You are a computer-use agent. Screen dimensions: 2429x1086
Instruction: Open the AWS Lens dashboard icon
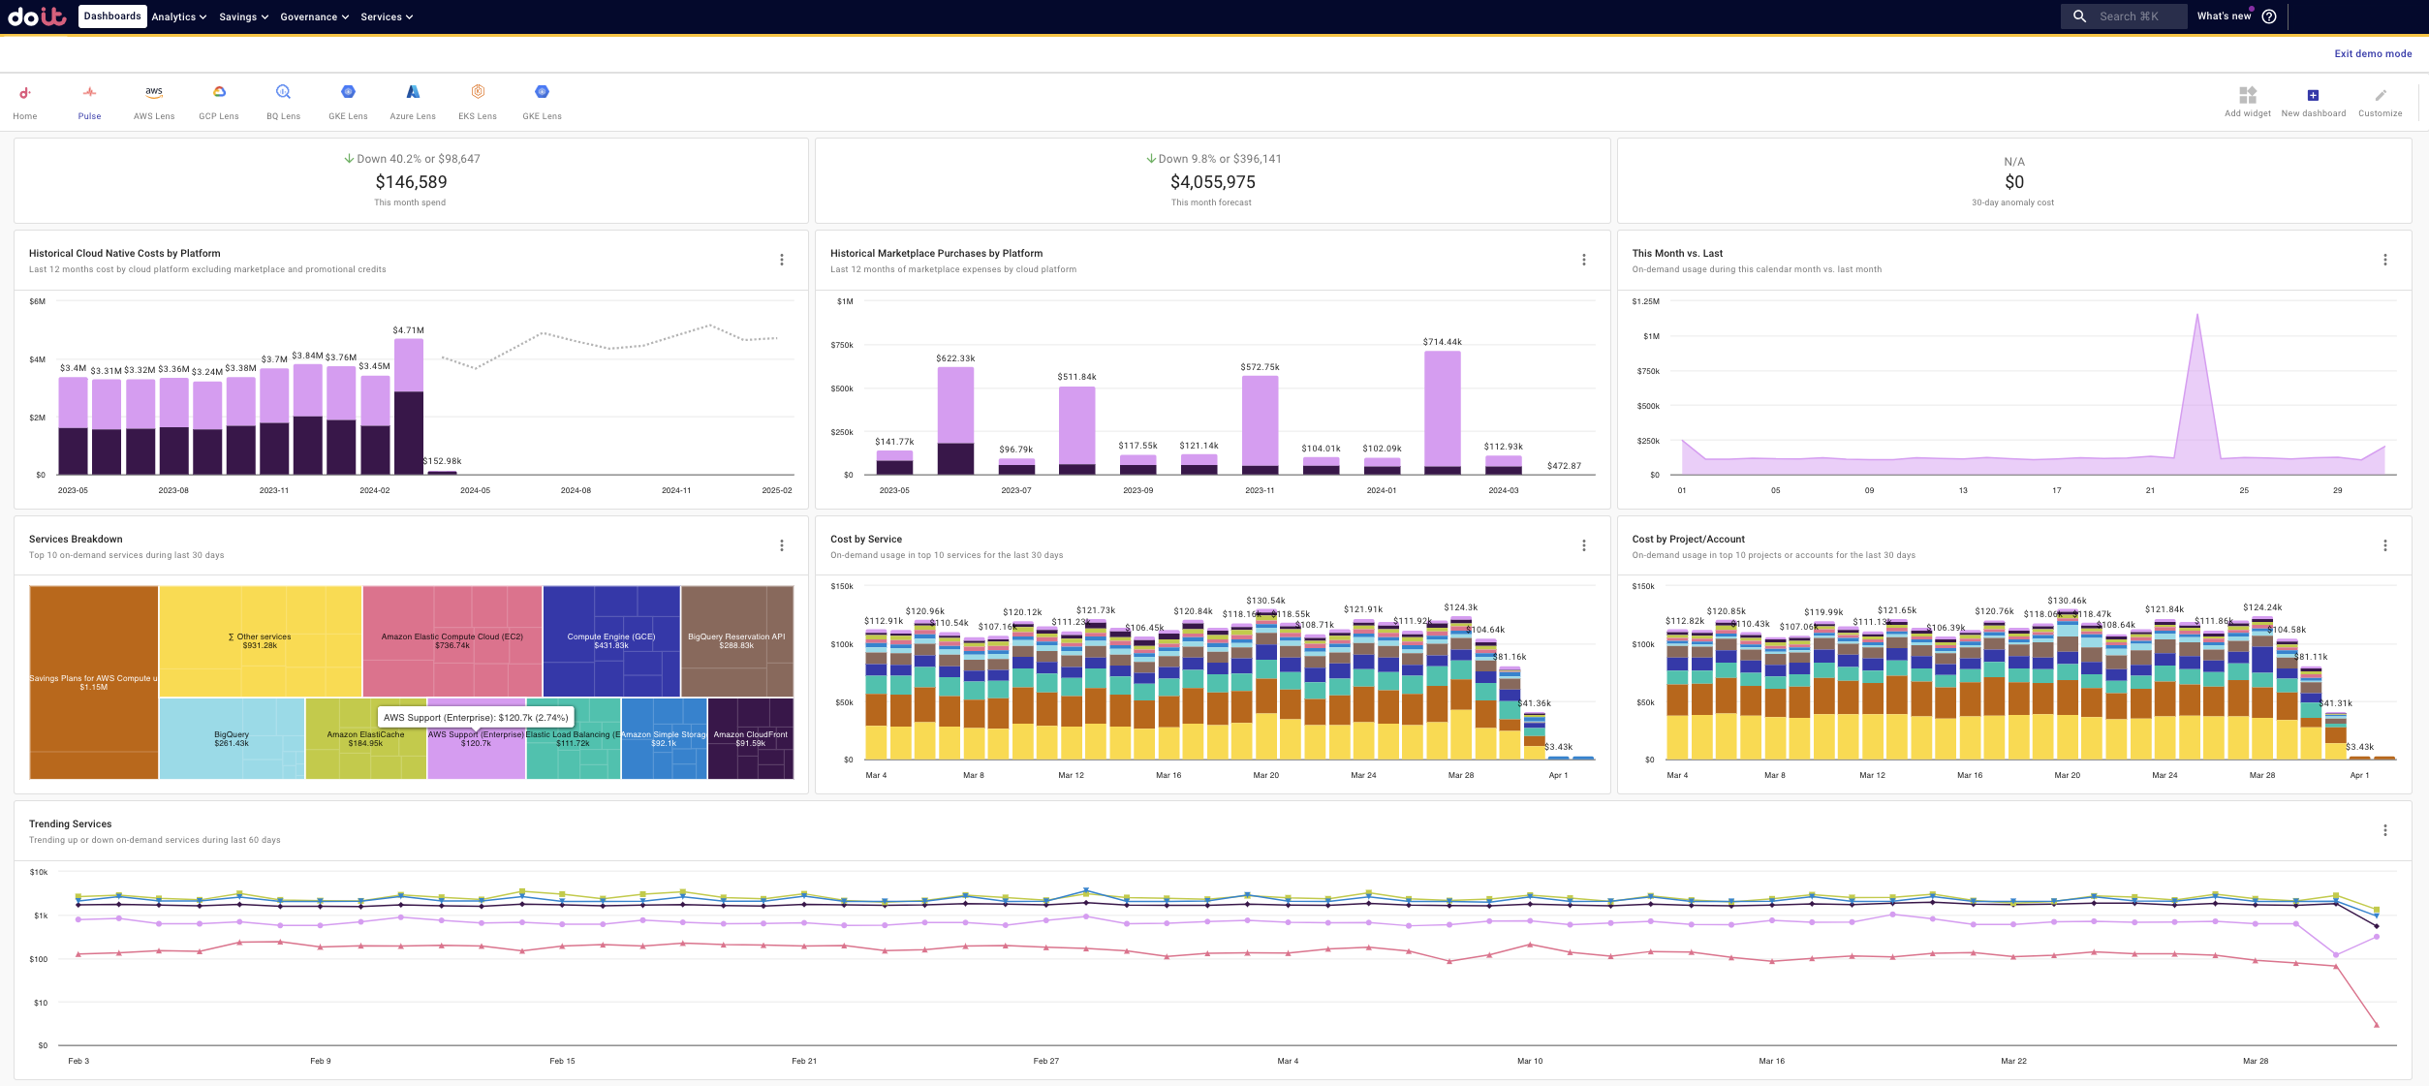coord(154,93)
